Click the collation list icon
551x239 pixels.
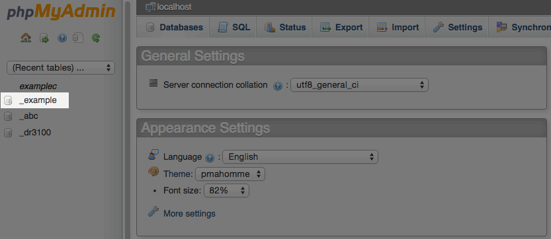tap(153, 83)
